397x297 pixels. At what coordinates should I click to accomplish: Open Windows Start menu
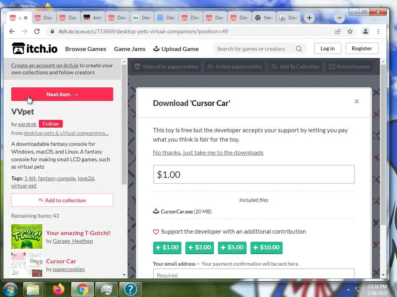coord(10,289)
